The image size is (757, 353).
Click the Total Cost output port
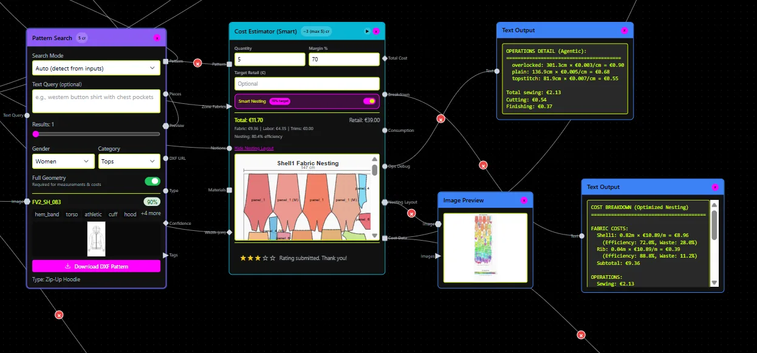pos(385,58)
